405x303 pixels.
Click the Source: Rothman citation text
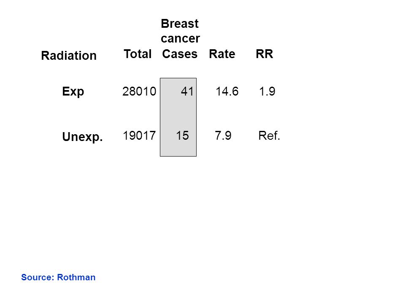coord(58,277)
